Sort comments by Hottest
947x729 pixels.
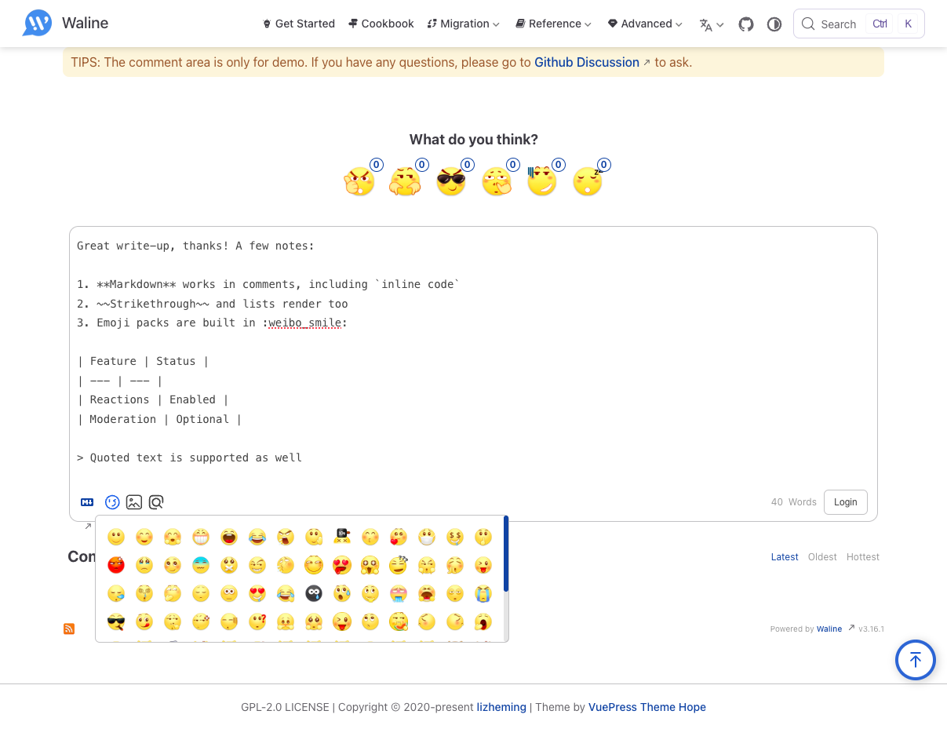coord(863,557)
